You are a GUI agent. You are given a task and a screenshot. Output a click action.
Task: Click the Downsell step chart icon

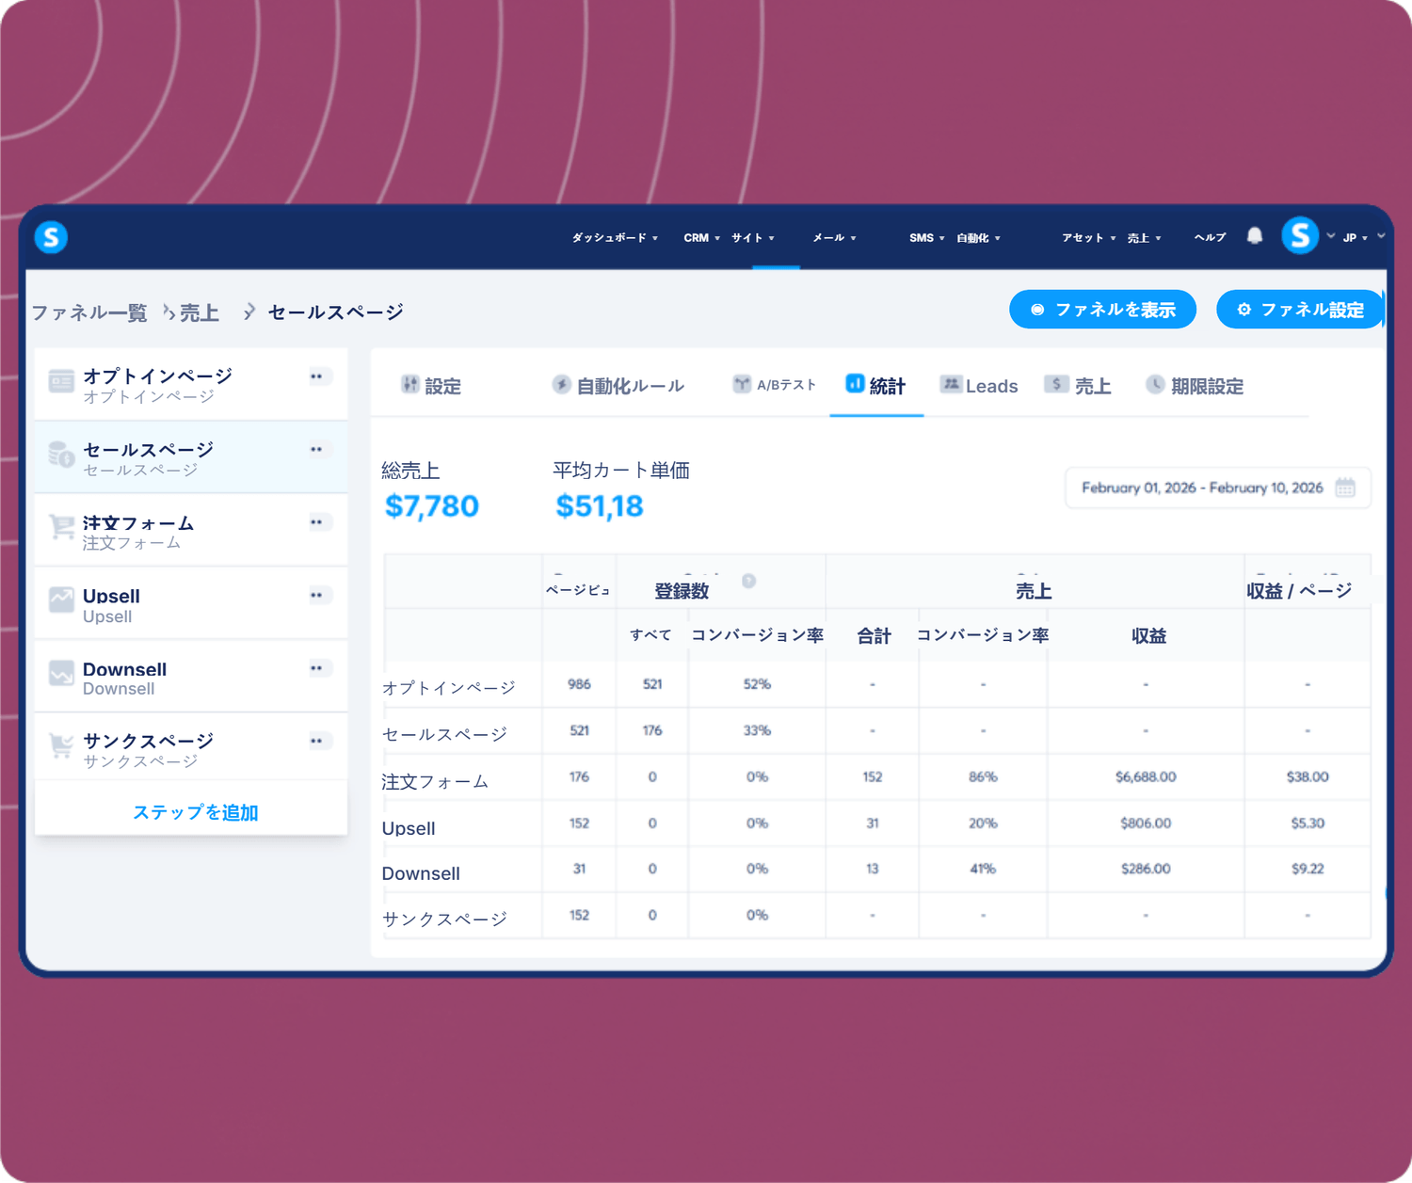[61, 673]
